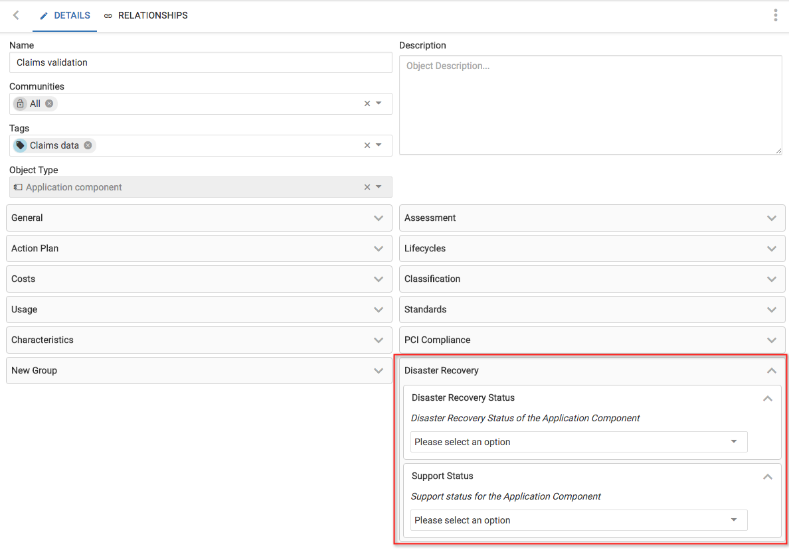Viewport: 789px width, 550px height.
Task: Click into the Description text area
Action: click(590, 105)
